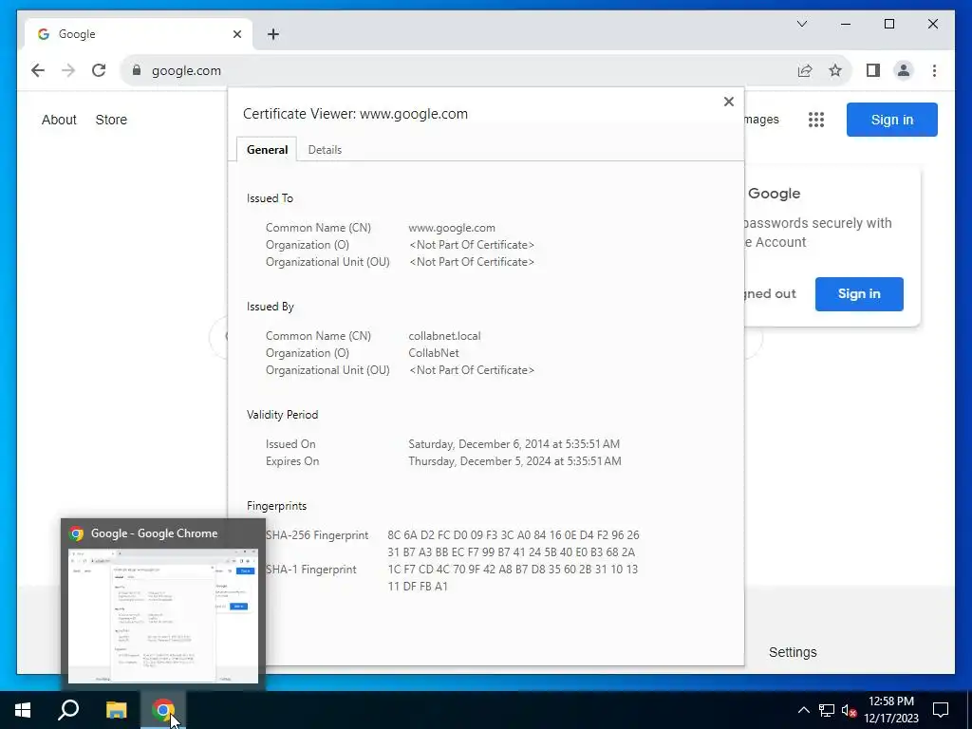The width and height of the screenshot is (972, 729).
Task: Open File Explorer from taskbar
Action: pyautogui.click(x=116, y=710)
